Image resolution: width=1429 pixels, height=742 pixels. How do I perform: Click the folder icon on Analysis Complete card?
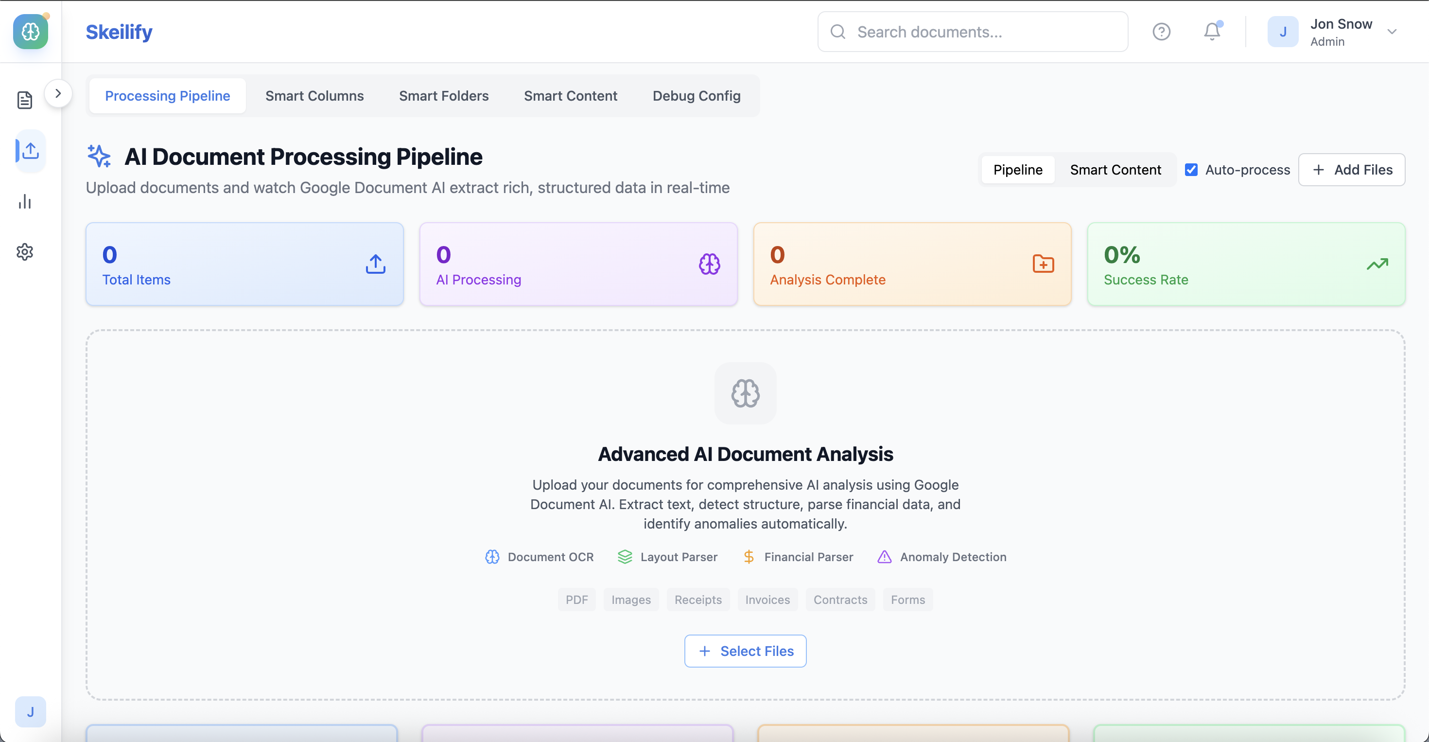[1043, 264]
